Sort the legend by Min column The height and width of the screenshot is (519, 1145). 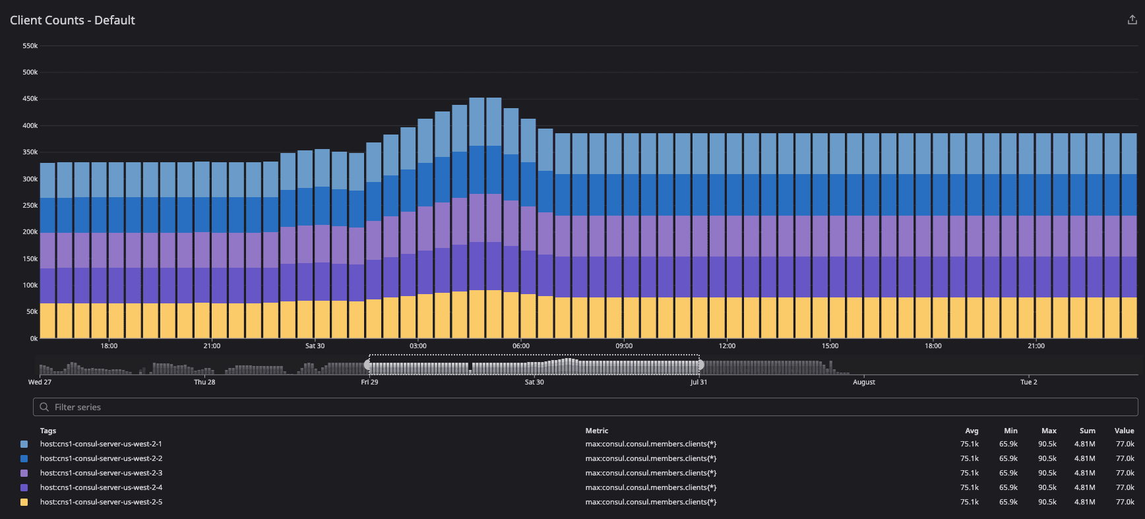coord(1010,431)
